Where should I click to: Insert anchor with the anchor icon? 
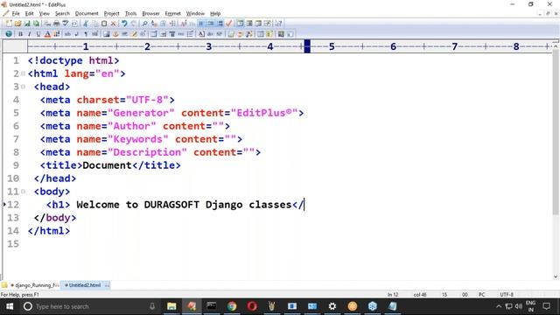pyautogui.click(x=115, y=34)
